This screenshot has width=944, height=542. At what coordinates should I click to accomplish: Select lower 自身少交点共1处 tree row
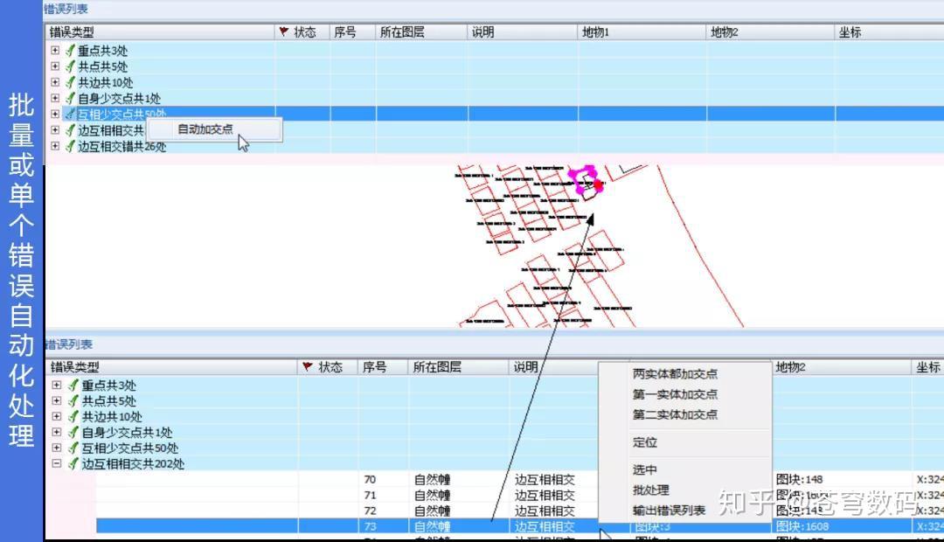click(x=127, y=432)
